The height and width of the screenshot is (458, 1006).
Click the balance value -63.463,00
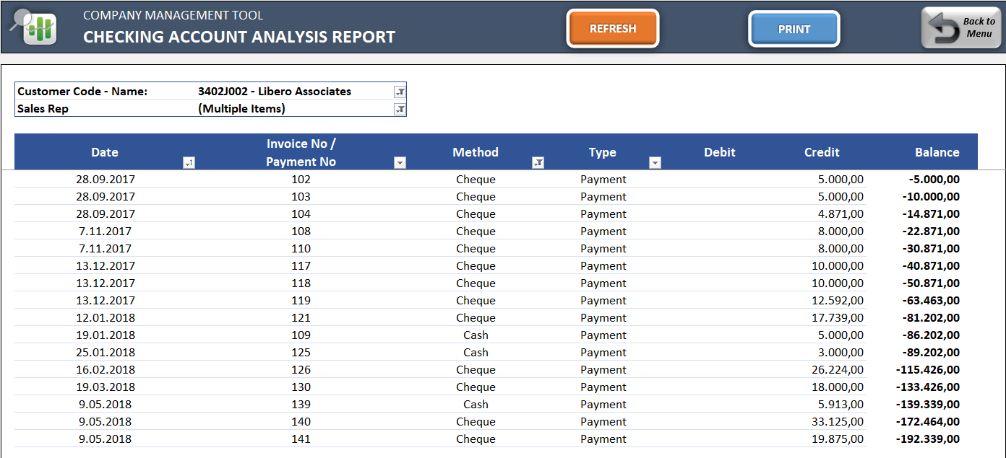pos(932,301)
